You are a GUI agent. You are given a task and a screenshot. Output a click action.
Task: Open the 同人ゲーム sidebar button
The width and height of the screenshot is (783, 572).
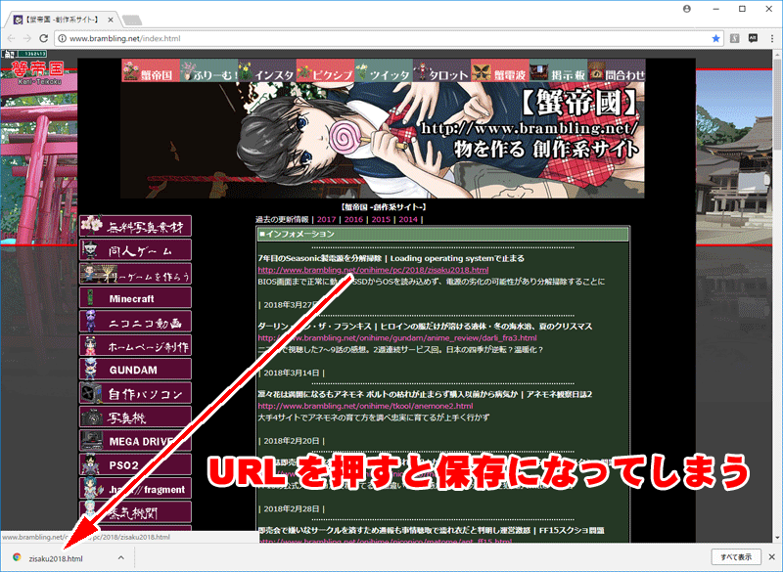(x=135, y=250)
